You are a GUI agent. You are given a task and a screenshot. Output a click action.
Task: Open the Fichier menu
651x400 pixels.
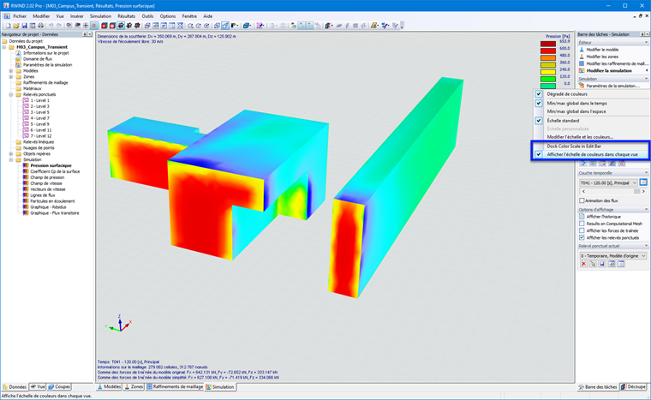coord(20,16)
